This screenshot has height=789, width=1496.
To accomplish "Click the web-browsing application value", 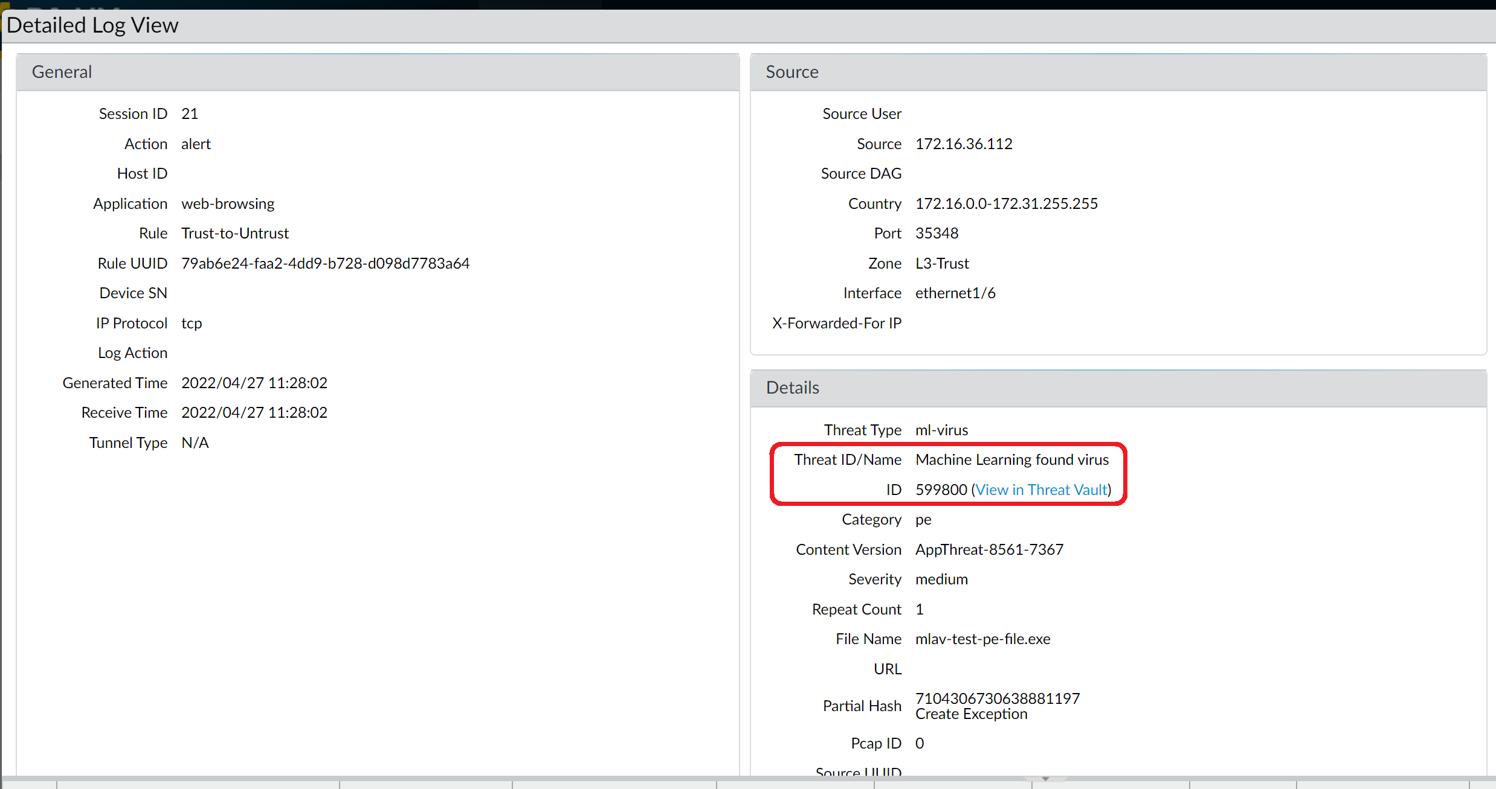I will pos(228,203).
